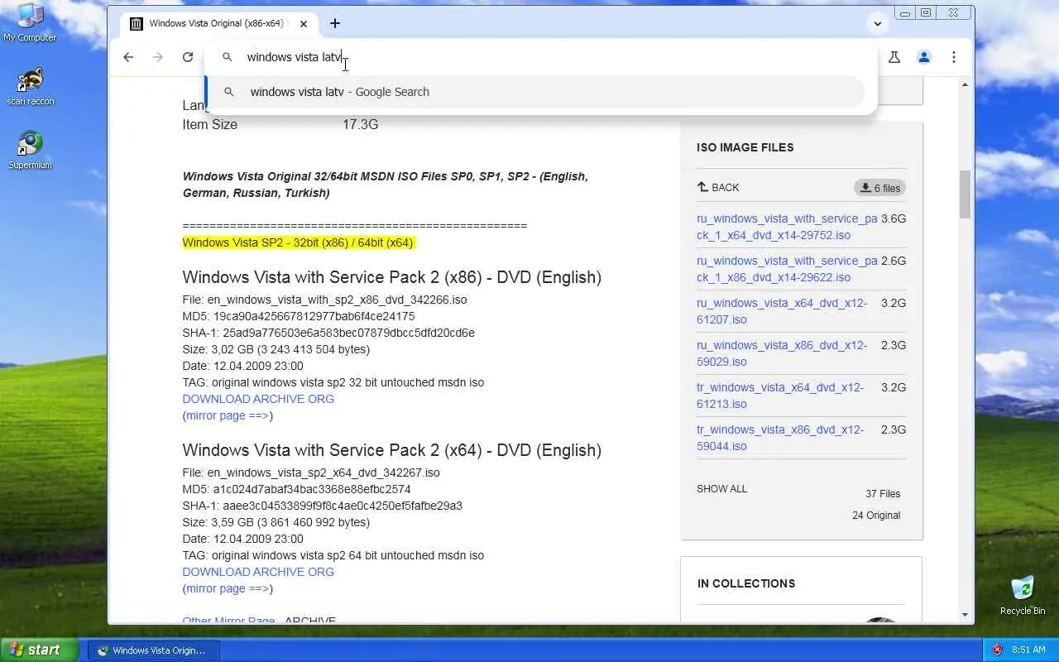Click the 'Item Size' label
1059x662 pixels.
coord(209,125)
